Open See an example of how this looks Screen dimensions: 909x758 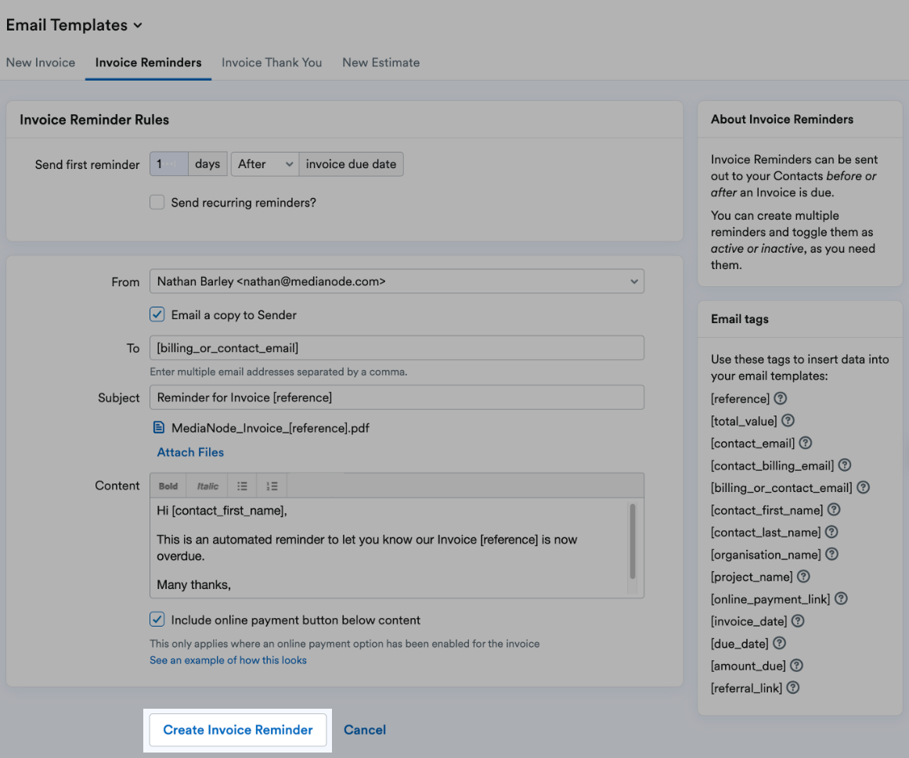(x=228, y=660)
